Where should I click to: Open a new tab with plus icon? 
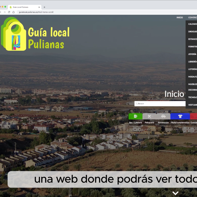tap(44, 7)
